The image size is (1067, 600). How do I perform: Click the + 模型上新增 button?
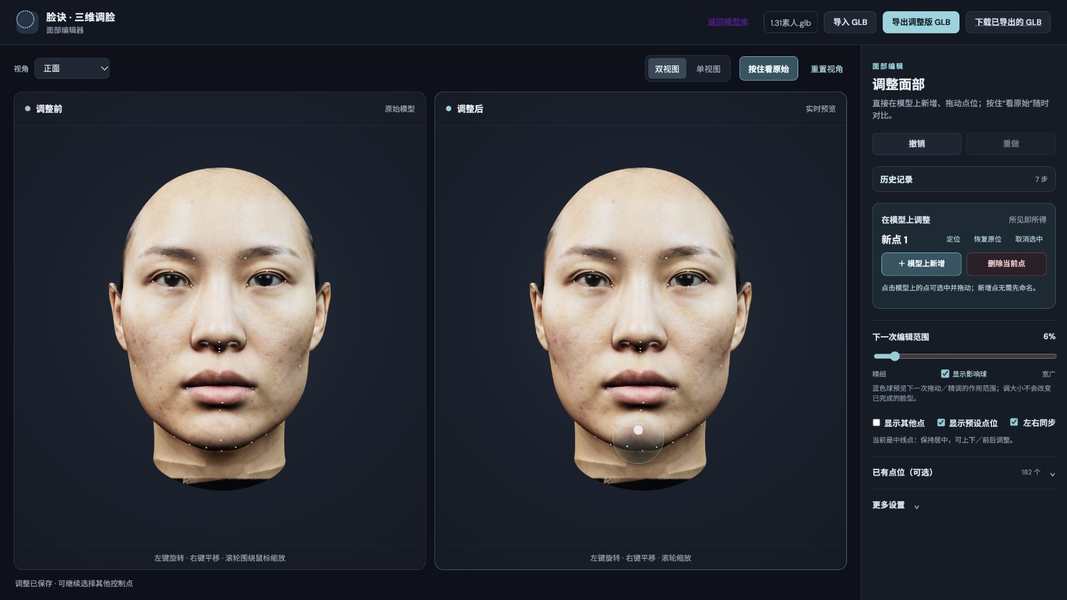pos(921,264)
